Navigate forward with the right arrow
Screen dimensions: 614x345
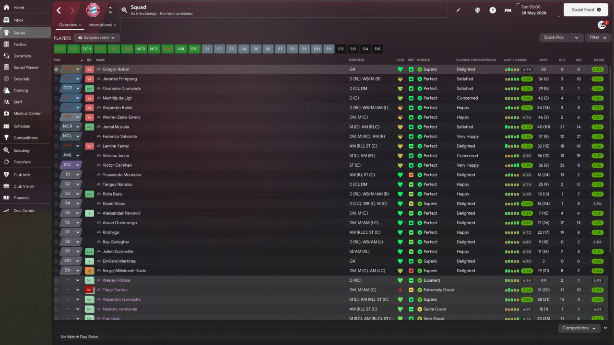[72, 10]
